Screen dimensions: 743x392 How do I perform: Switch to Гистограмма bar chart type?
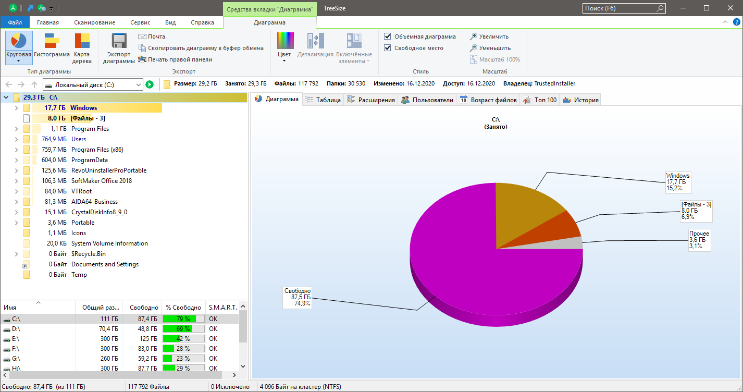[52, 42]
